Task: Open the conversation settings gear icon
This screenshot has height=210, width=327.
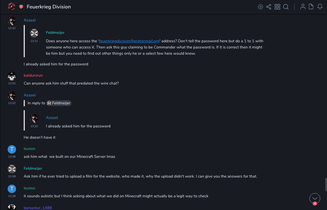Action: coord(260,7)
